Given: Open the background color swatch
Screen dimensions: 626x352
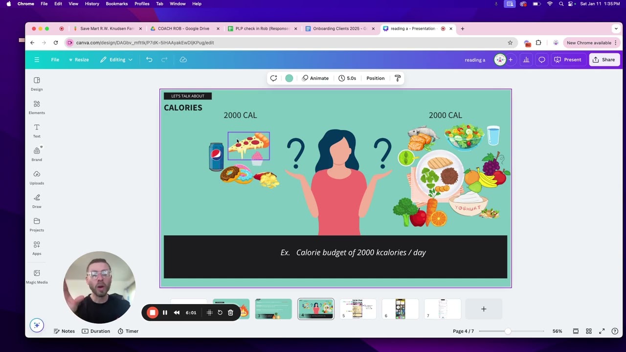Looking at the screenshot, I should point(289,78).
